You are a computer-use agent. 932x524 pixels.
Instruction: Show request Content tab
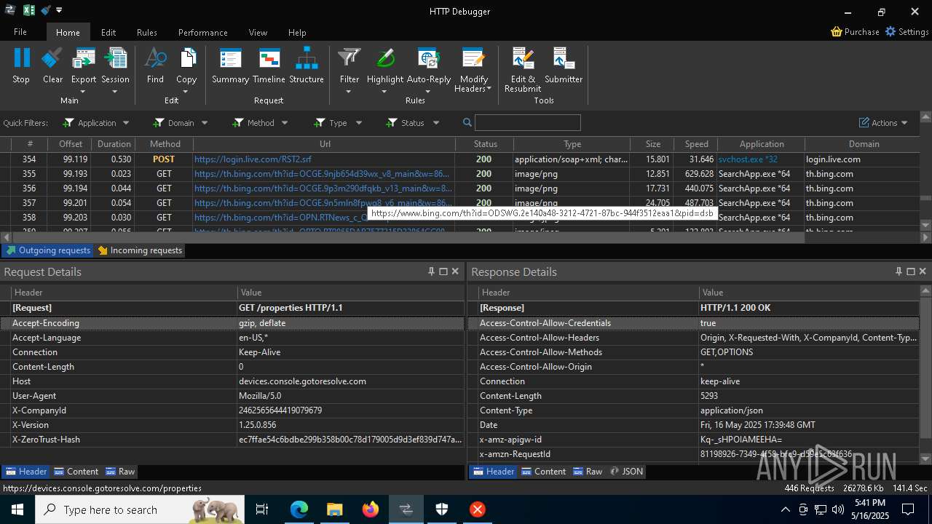[76, 472]
